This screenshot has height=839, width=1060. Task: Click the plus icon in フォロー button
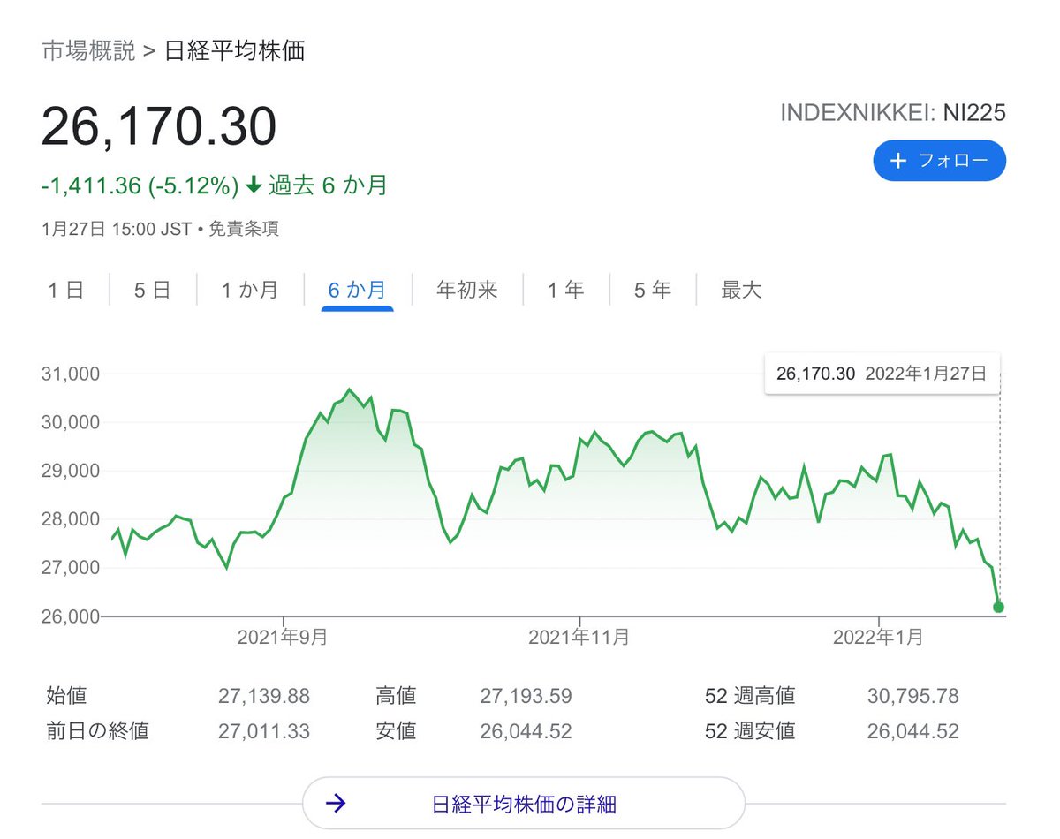tap(898, 161)
